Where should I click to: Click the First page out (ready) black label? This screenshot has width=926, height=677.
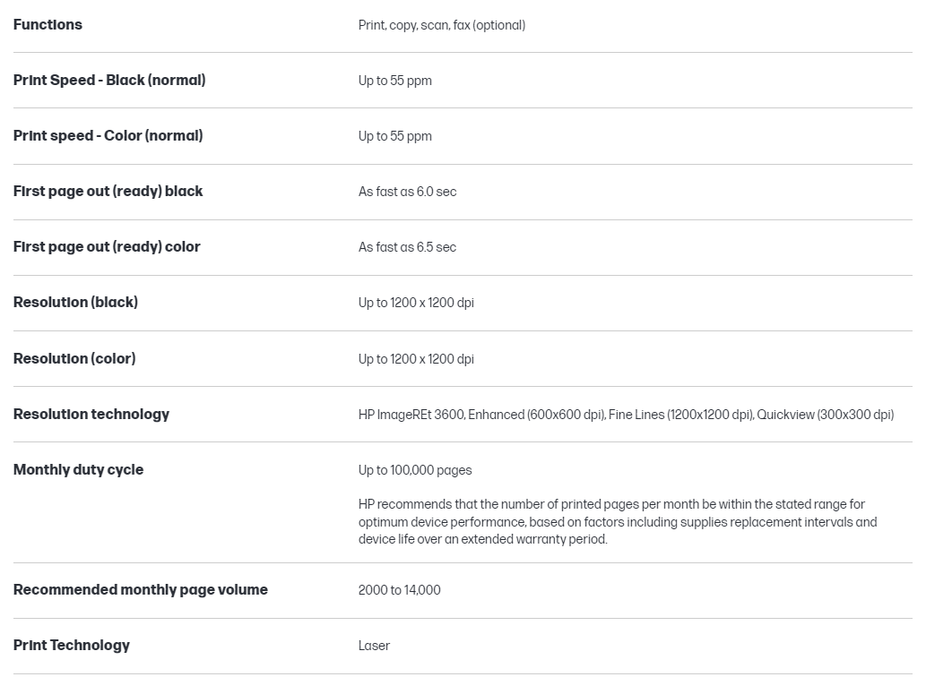[x=108, y=192]
